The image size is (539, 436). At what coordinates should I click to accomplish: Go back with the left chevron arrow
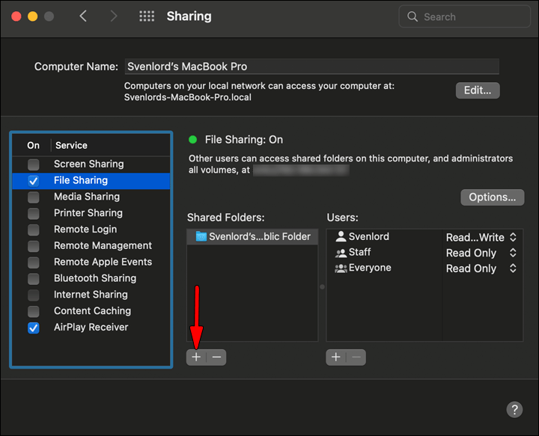pos(83,16)
